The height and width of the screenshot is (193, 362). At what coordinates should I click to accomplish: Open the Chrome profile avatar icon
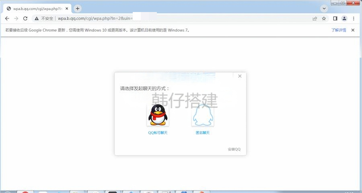click(344, 18)
